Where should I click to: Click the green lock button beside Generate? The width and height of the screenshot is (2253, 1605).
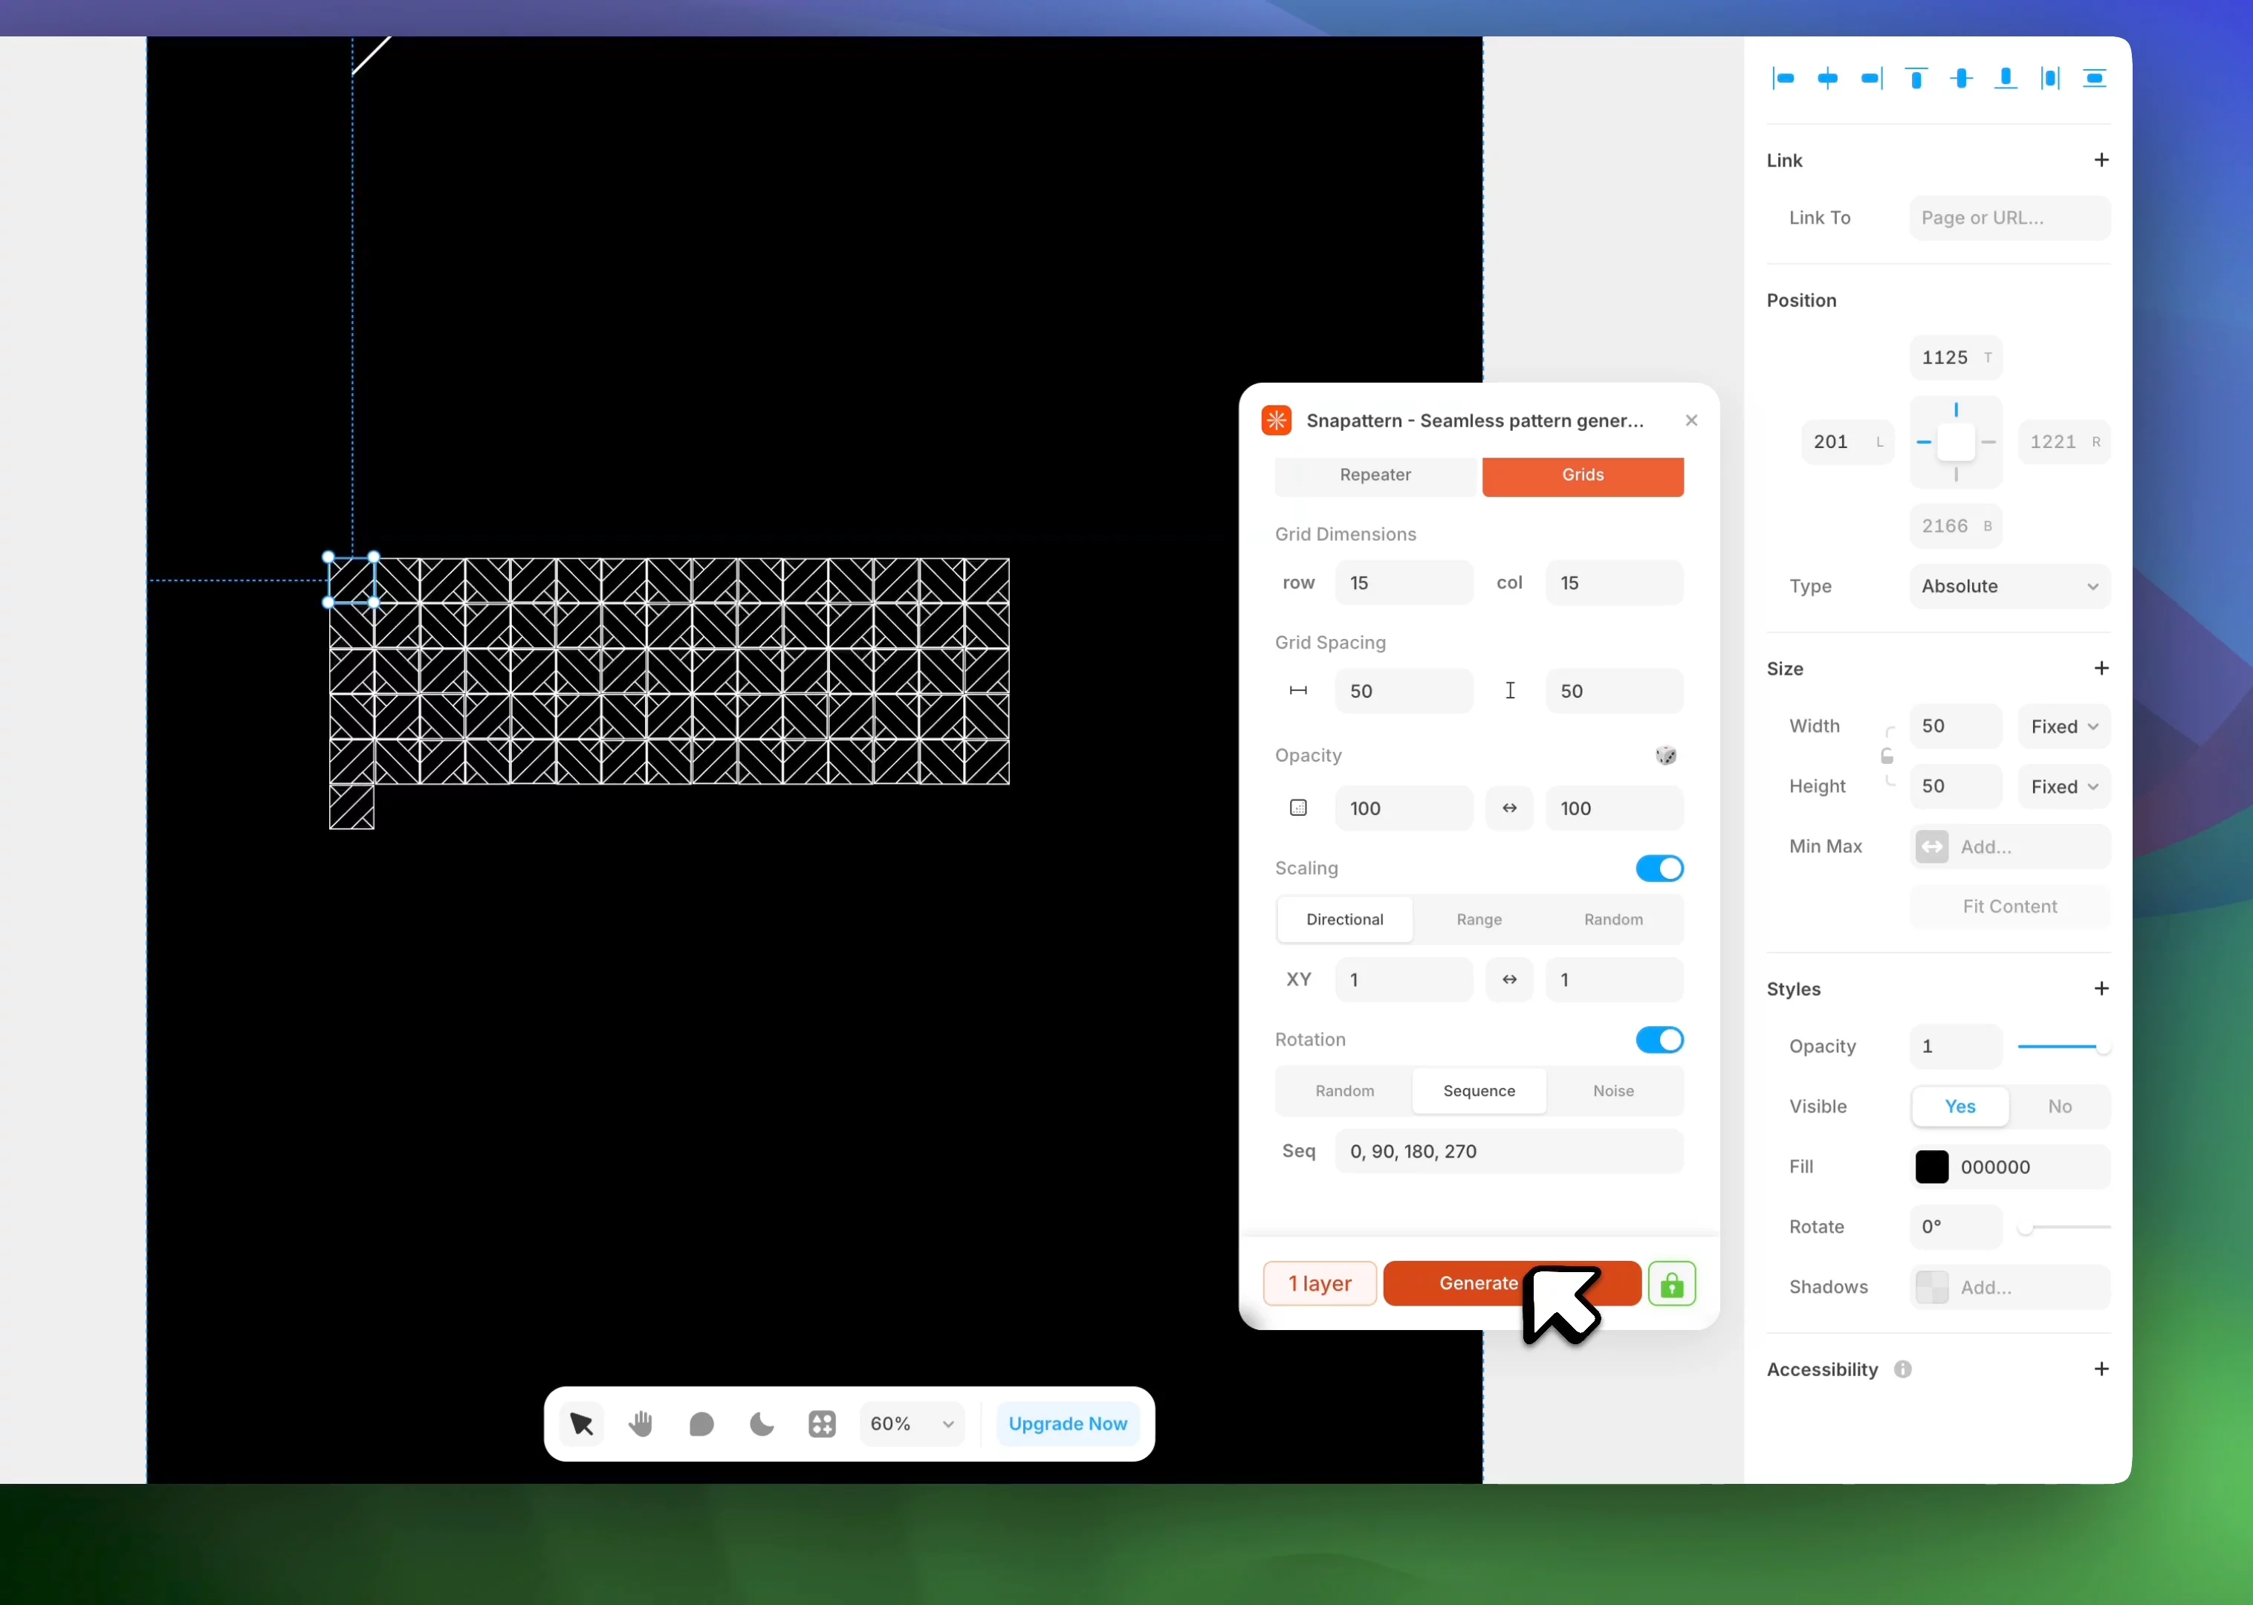(x=1672, y=1284)
